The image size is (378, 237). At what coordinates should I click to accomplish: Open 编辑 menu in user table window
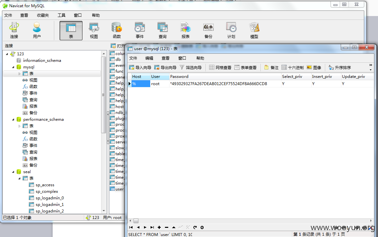click(149, 58)
